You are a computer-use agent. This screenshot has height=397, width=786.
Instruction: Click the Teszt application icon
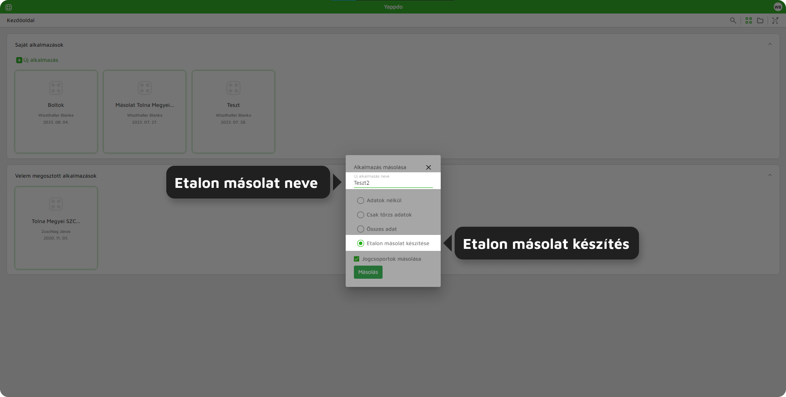point(233,88)
